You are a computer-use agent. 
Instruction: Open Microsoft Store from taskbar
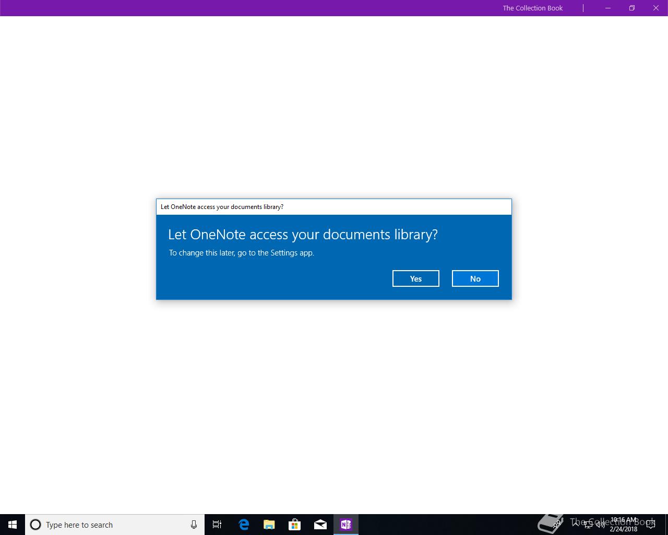pos(295,525)
